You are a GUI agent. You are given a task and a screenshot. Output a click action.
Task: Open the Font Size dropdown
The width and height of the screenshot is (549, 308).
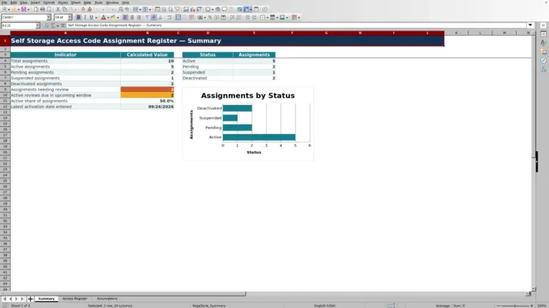[x=69, y=17]
